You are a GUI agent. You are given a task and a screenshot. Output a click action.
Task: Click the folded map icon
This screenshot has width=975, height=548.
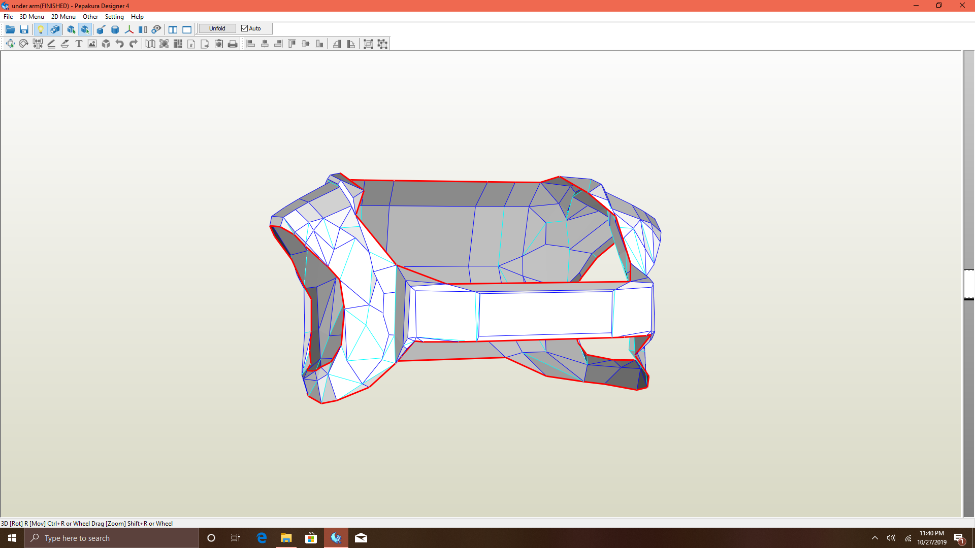click(150, 44)
